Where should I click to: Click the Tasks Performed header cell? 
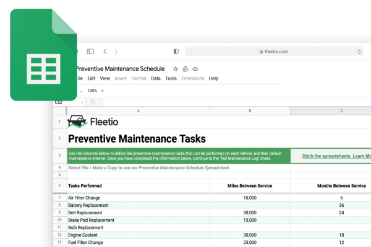tap(139, 186)
